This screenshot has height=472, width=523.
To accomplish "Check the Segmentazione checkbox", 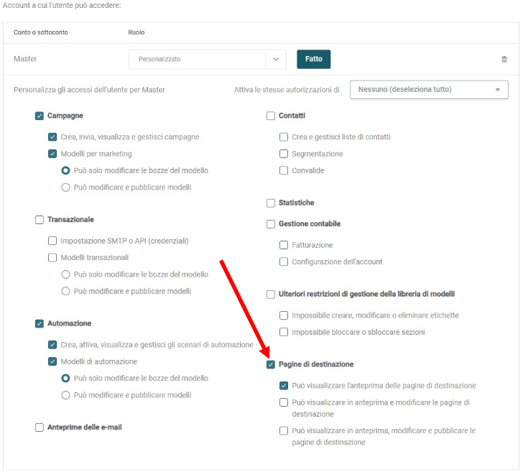I will coord(284,154).
